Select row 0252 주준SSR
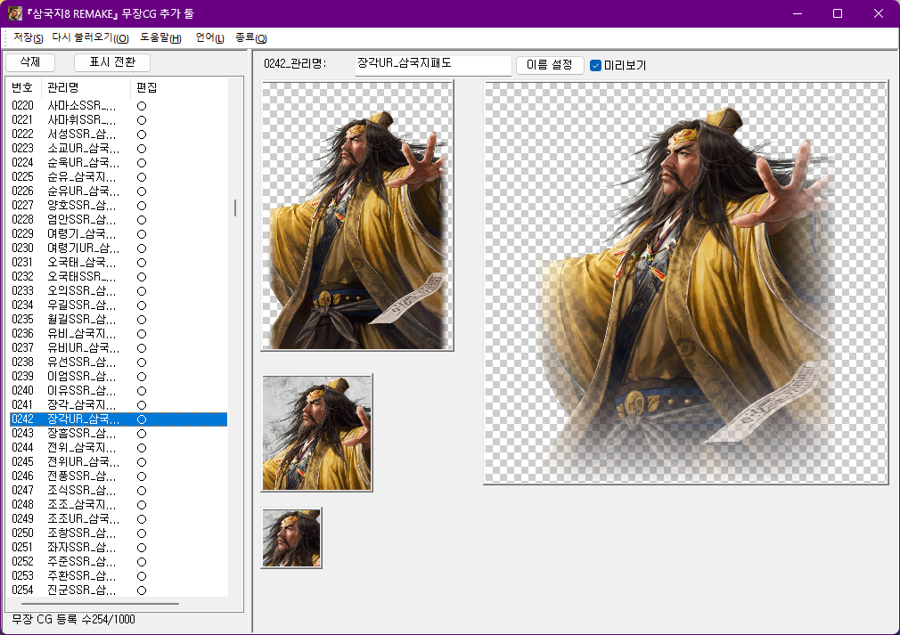The height and width of the screenshot is (635, 900). [119, 562]
